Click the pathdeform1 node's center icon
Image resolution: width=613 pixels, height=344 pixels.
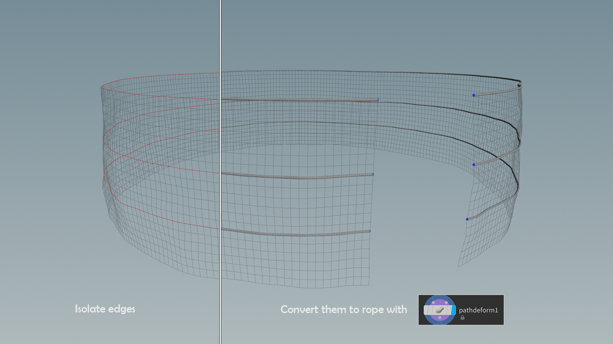coord(440,310)
